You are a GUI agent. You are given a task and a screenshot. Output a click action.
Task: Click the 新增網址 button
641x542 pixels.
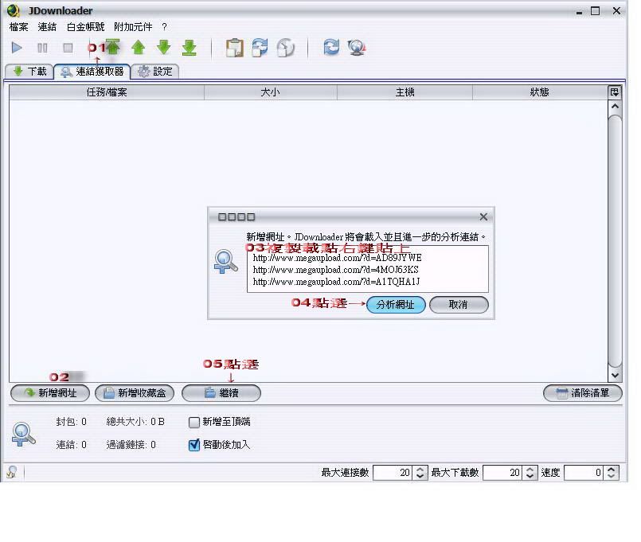[x=50, y=393]
